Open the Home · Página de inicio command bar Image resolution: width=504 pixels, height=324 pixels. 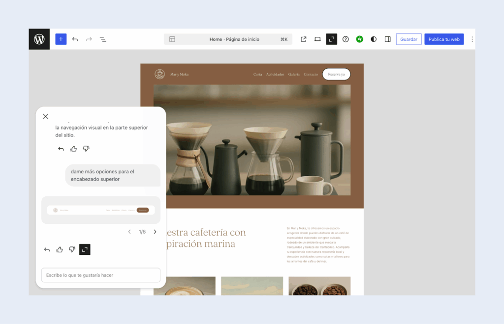tap(228, 39)
